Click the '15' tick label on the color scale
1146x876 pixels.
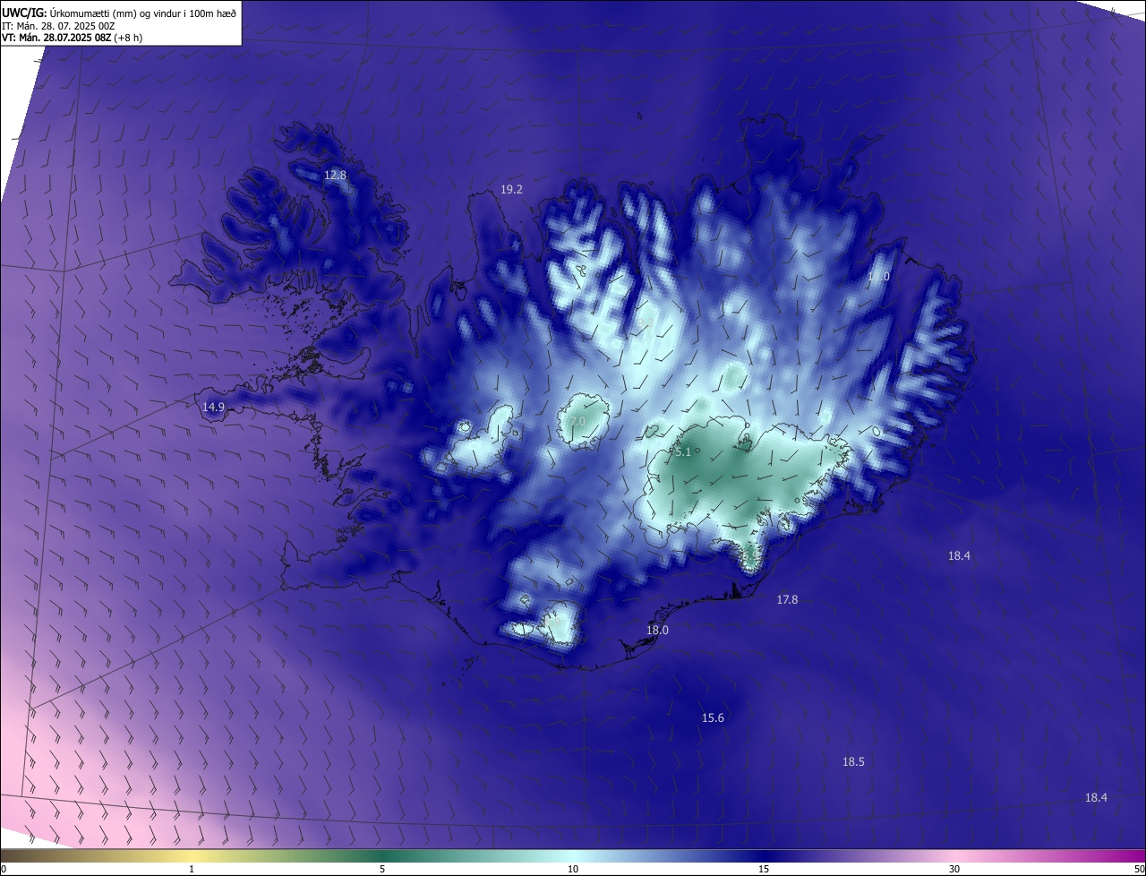(x=764, y=869)
